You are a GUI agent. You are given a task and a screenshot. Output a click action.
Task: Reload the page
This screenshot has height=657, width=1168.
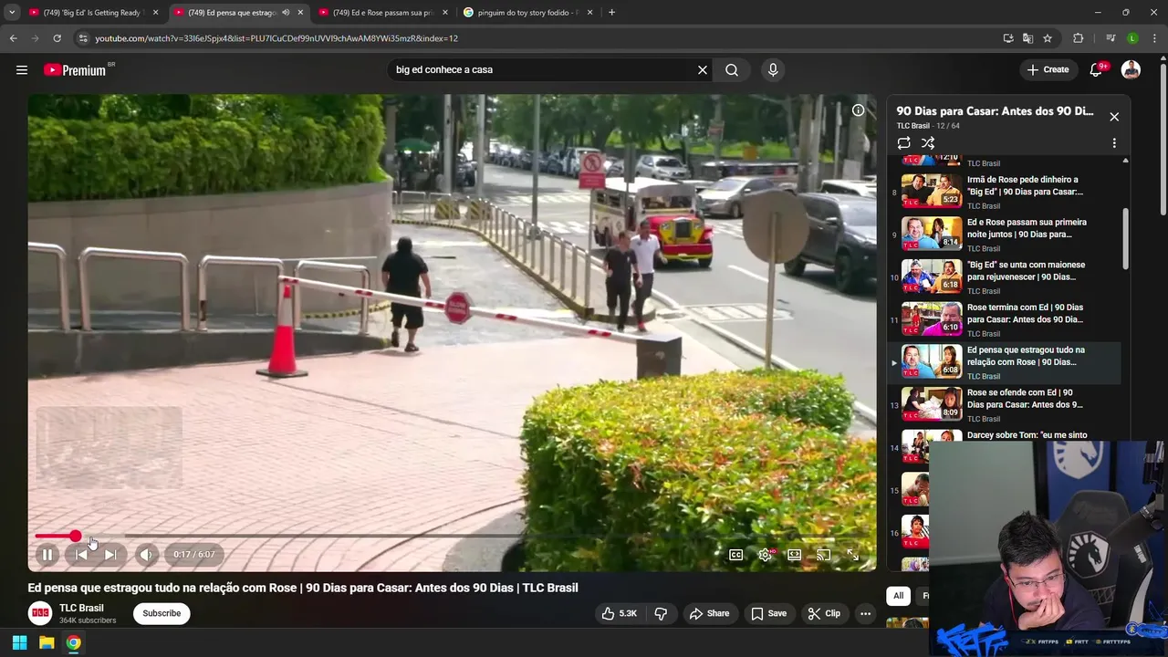point(57,38)
